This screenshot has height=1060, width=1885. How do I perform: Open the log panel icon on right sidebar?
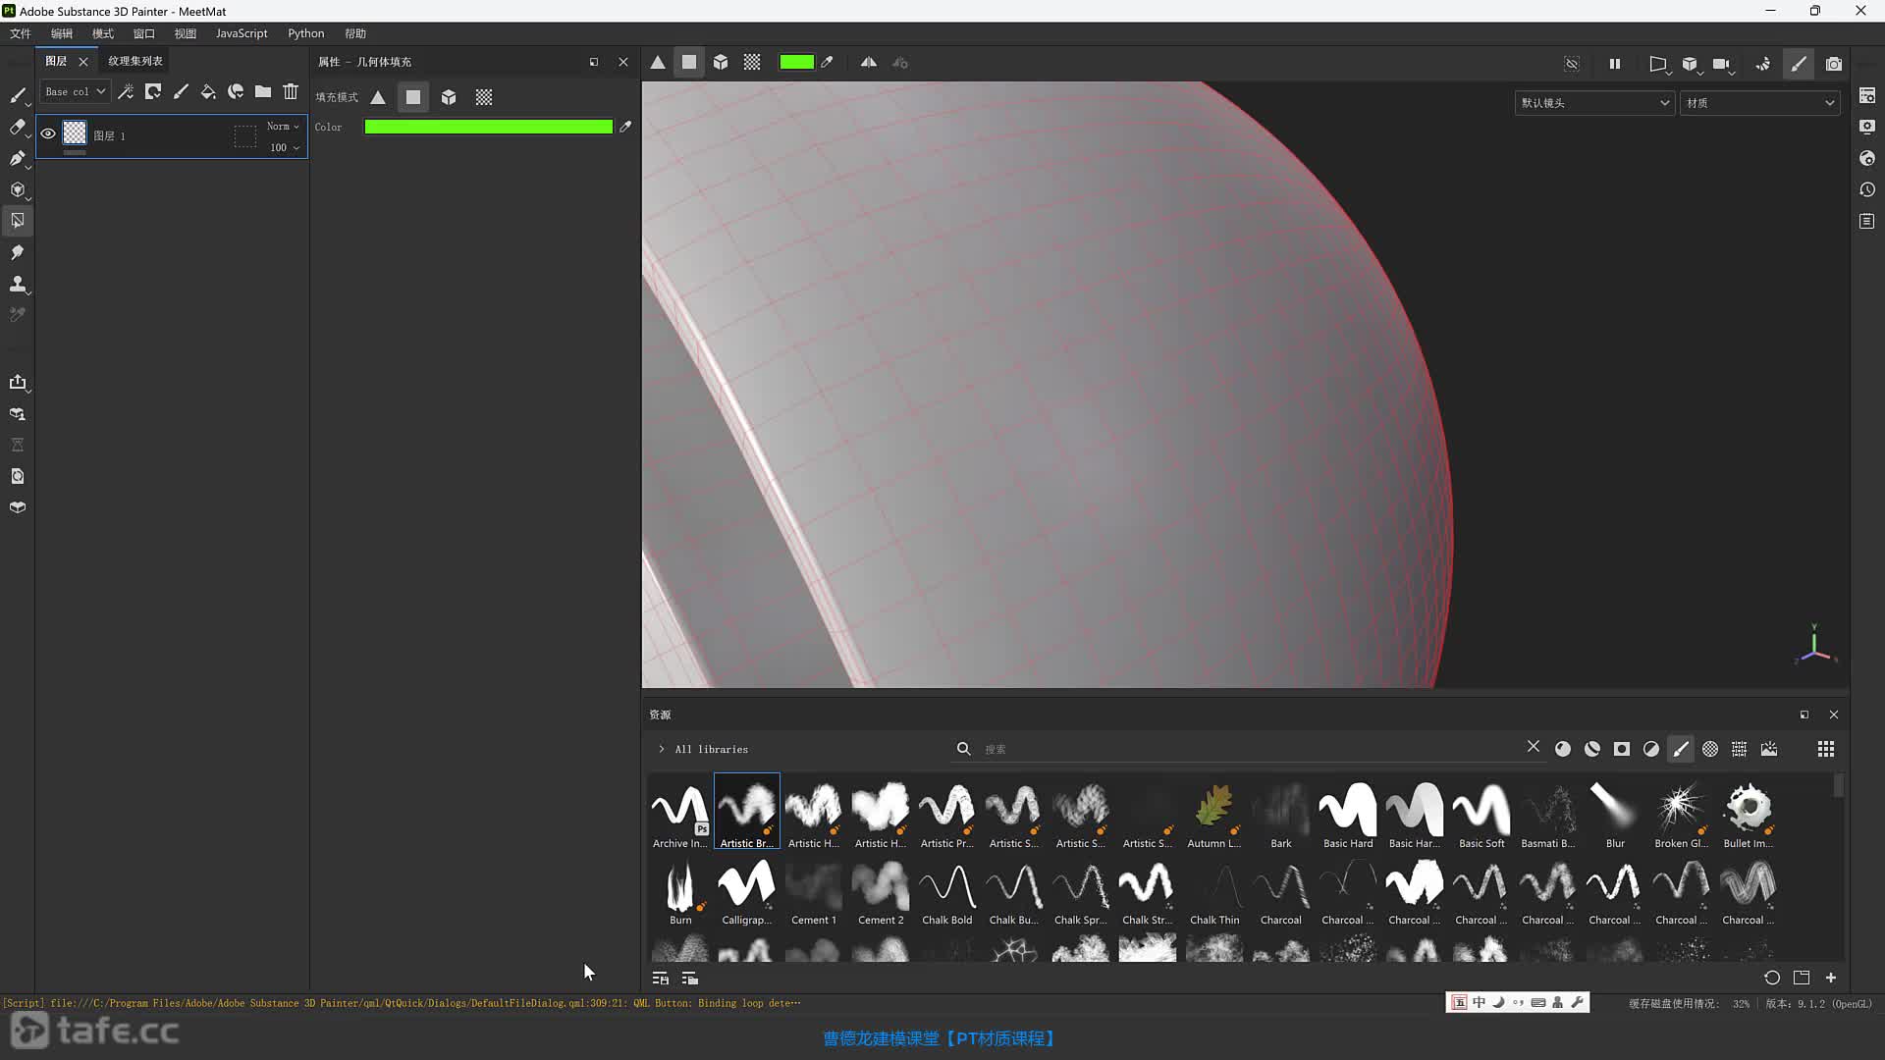[1867, 221]
